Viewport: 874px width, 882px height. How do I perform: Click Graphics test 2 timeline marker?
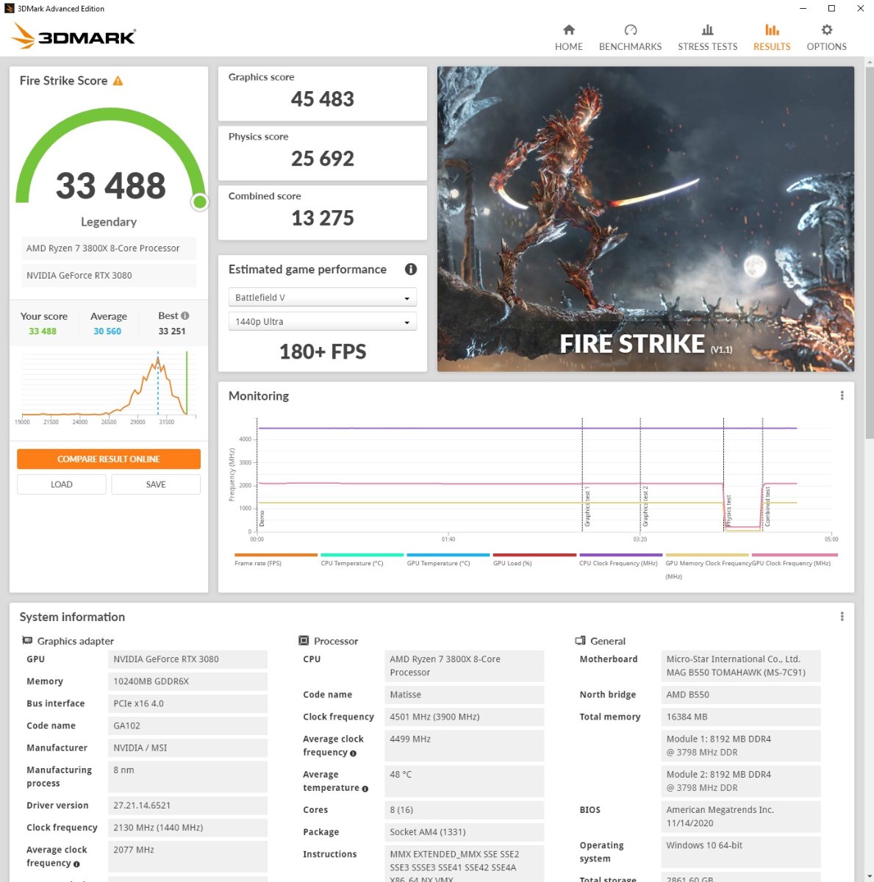(x=645, y=507)
